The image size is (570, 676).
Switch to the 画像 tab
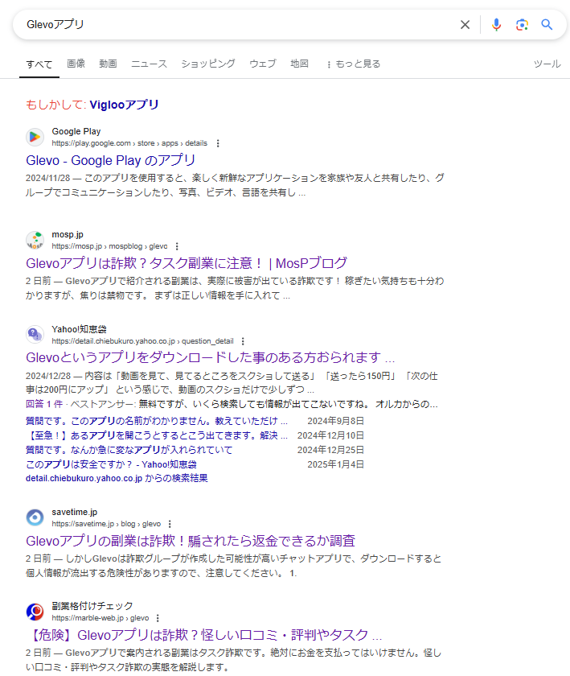76,64
